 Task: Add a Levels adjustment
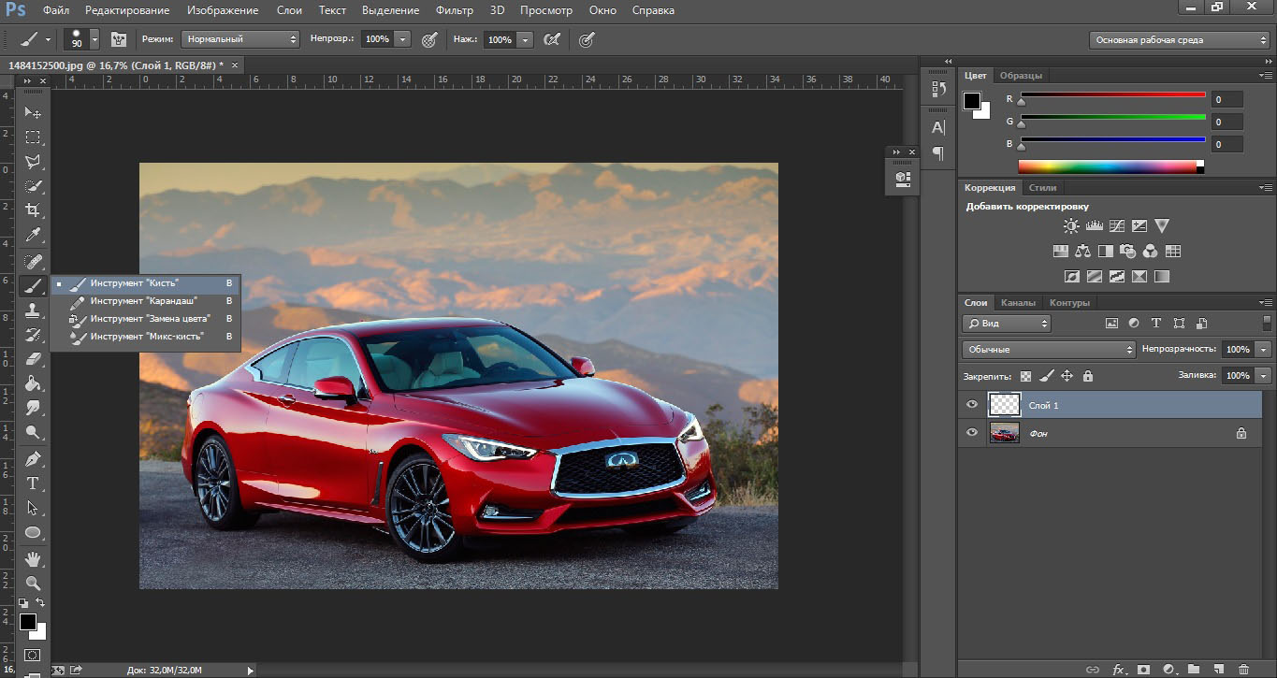click(x=1094, y=225)
